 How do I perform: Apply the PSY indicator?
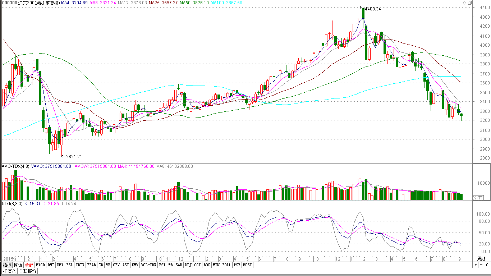pyautogui.click(x=237, y=265)
